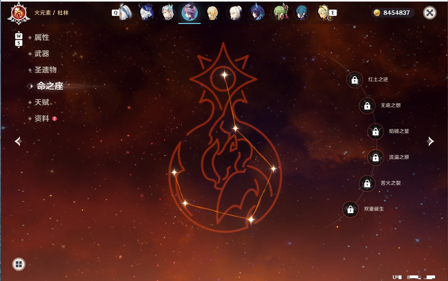
Task: Click the lock icon for 无底之想
Action: click(x=367, y=106)
